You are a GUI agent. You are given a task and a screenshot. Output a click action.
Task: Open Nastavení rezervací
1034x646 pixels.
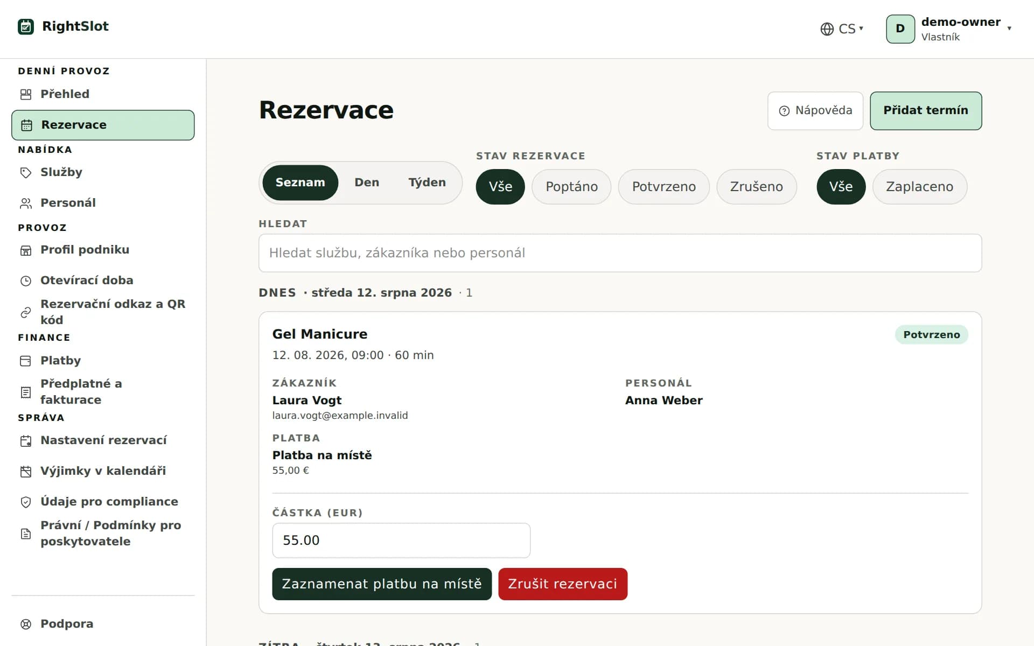point(103,440)
